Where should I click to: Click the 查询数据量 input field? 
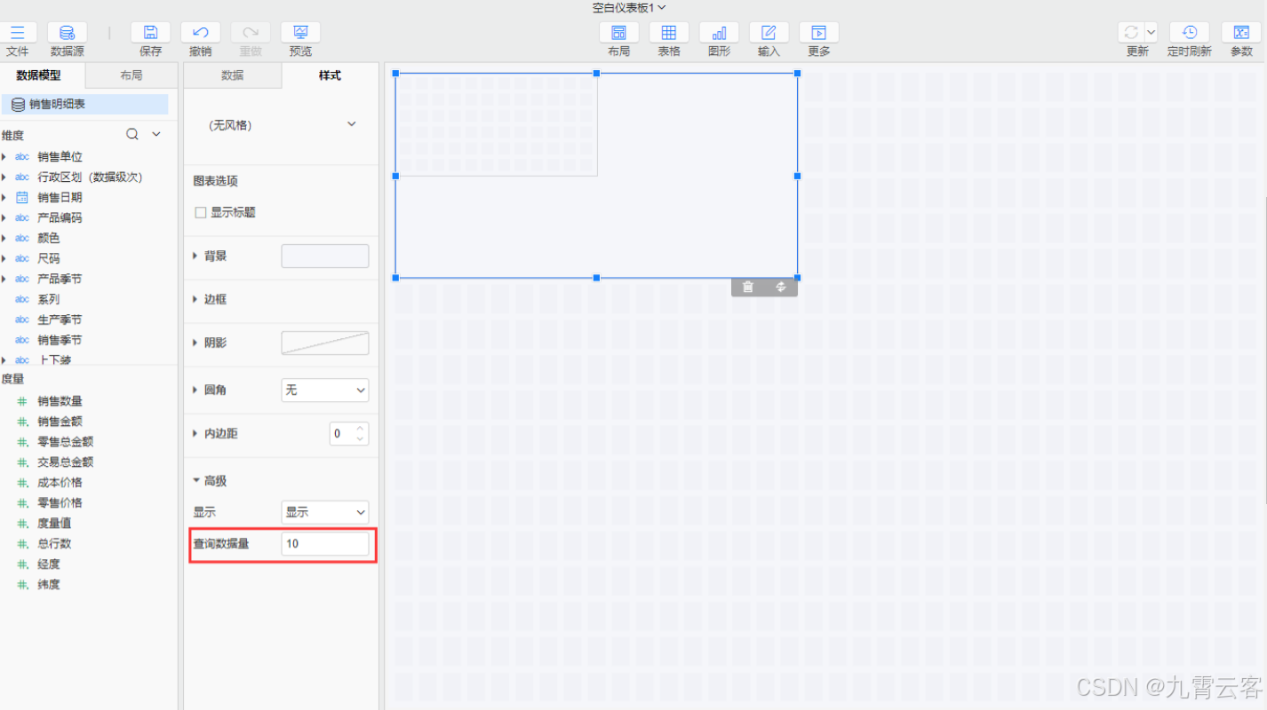point(325,544)
